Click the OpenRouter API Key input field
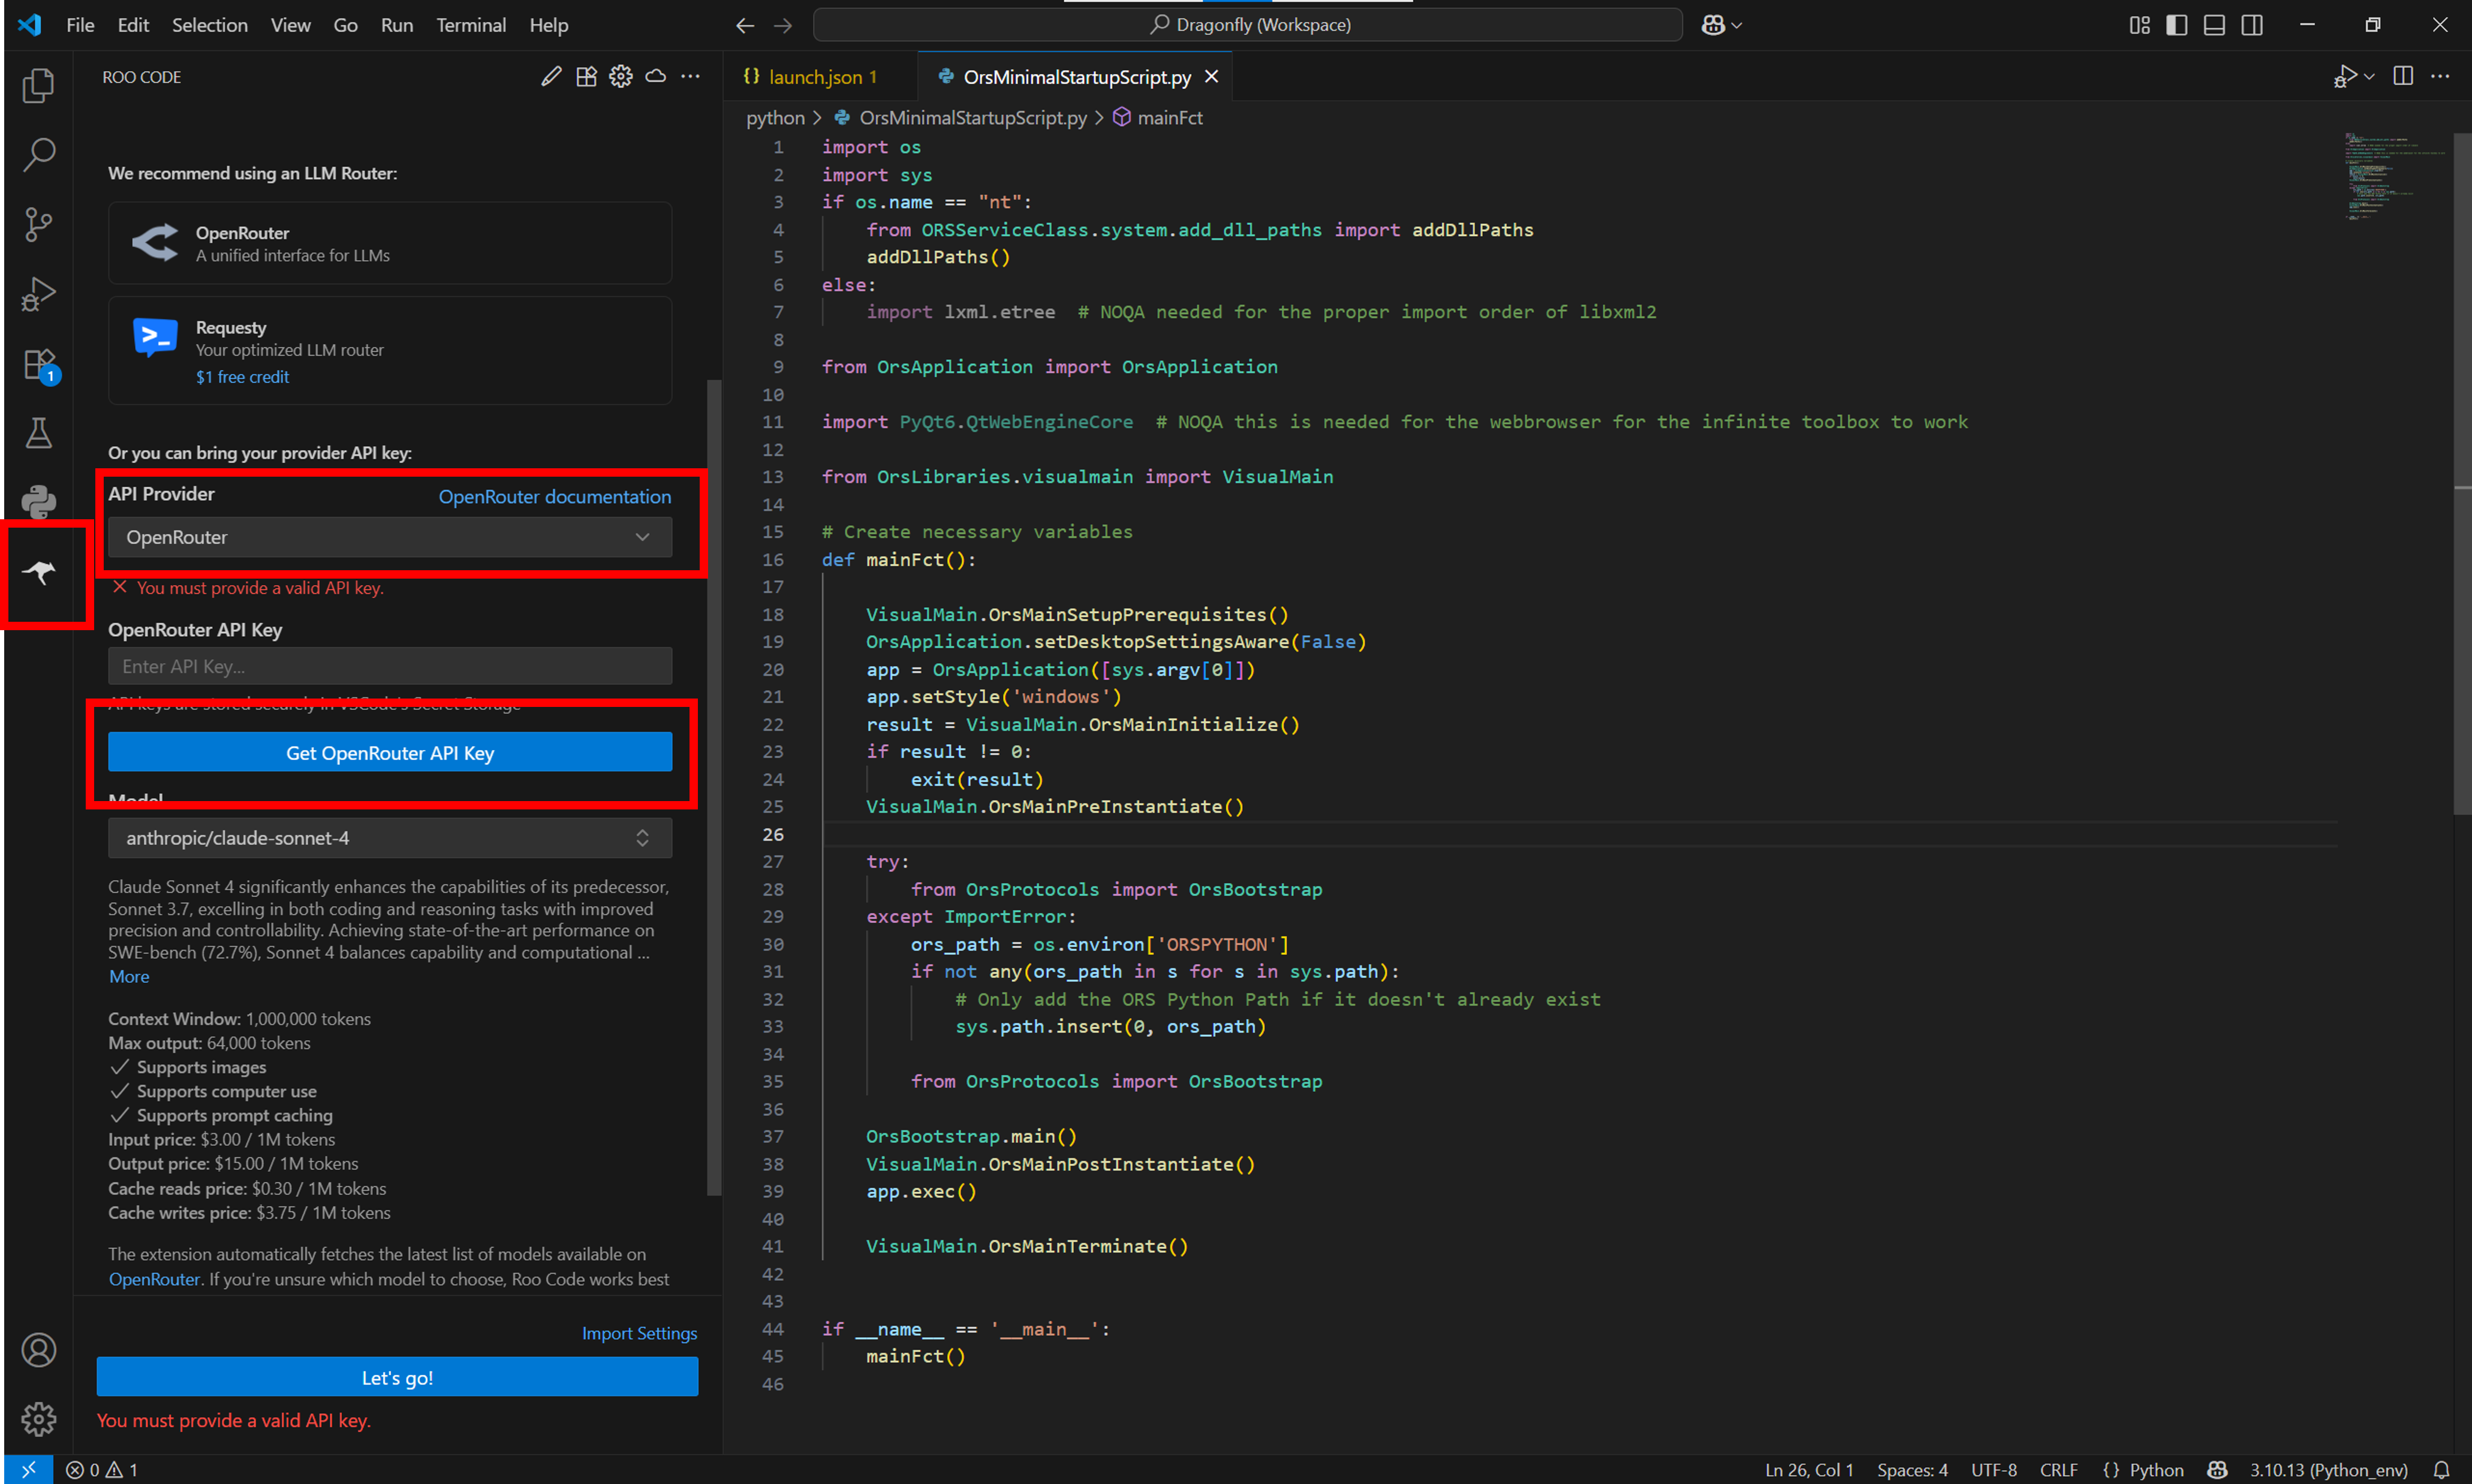The width and height of the screenshot is (2472, 1484). tap(389, 666)
